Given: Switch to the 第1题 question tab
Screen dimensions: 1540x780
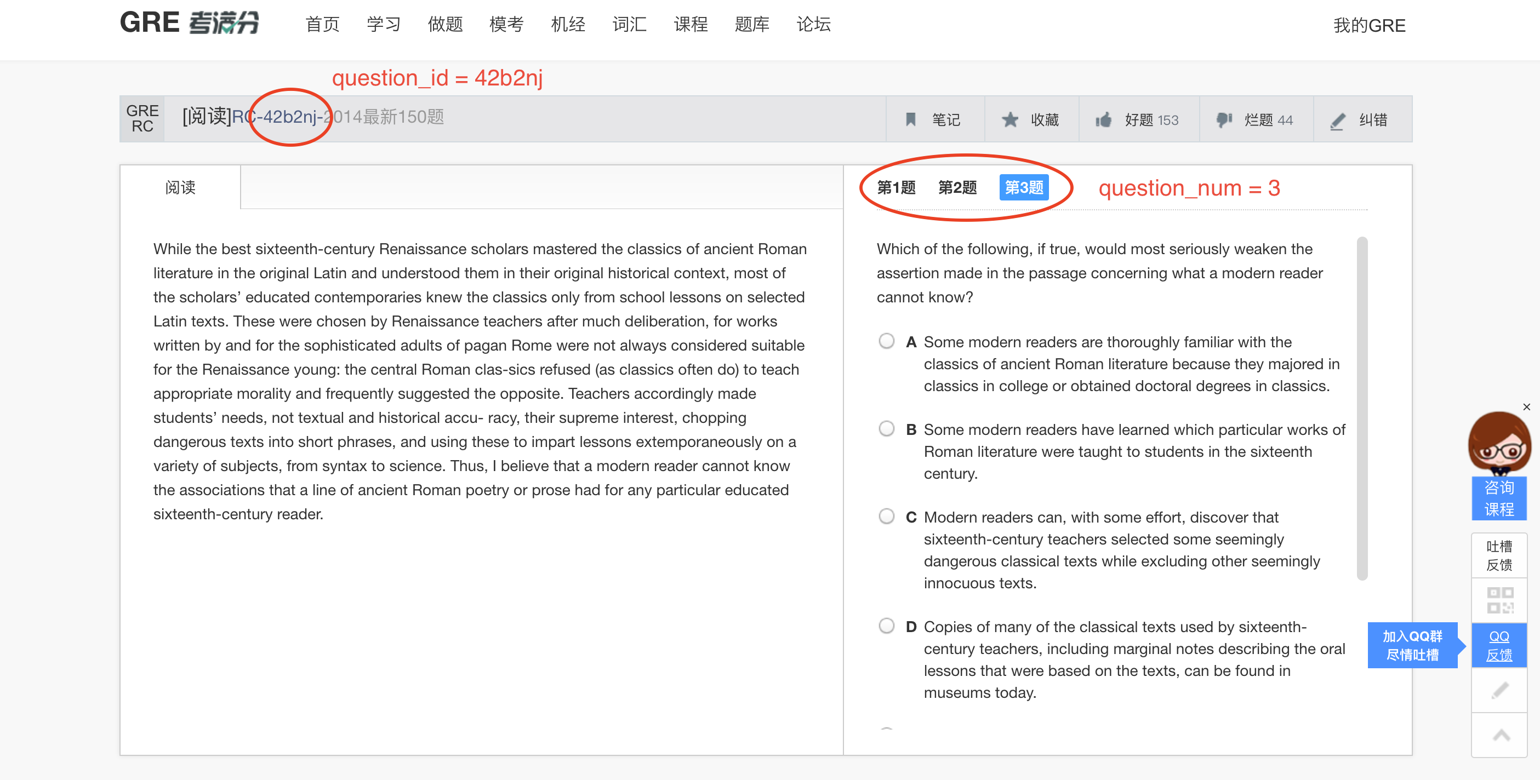Looking at the screenshot, I should coord(896,188).
